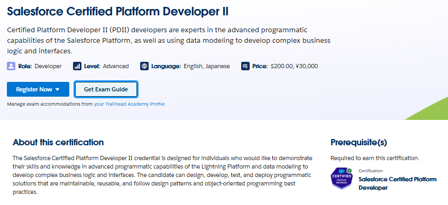Viewport: 448px width, 205px height.
Task: Click the Salesforce Certified Platform Developer II title
Action: (118, 12)
